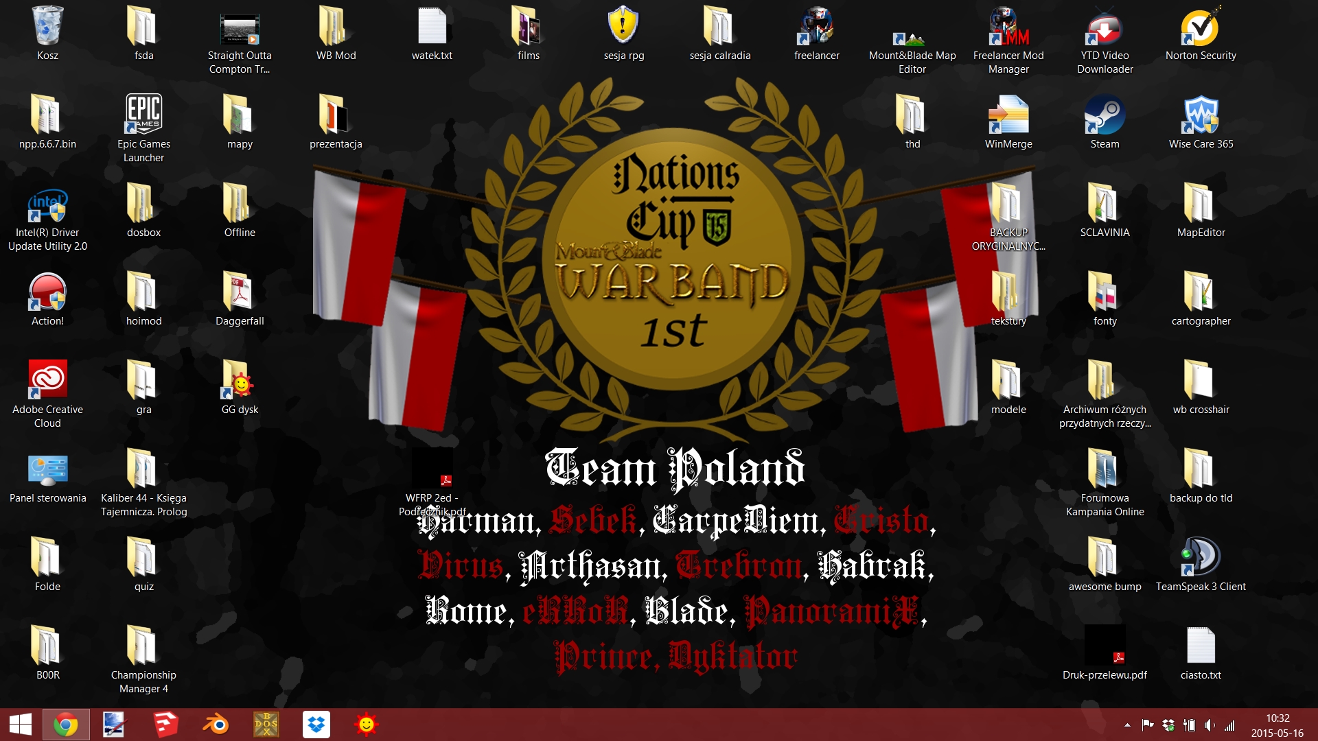Viewport: 1318px width, 741px height.
Task: Open Google Chrome from the taskbar
Action: pos(66,725)
